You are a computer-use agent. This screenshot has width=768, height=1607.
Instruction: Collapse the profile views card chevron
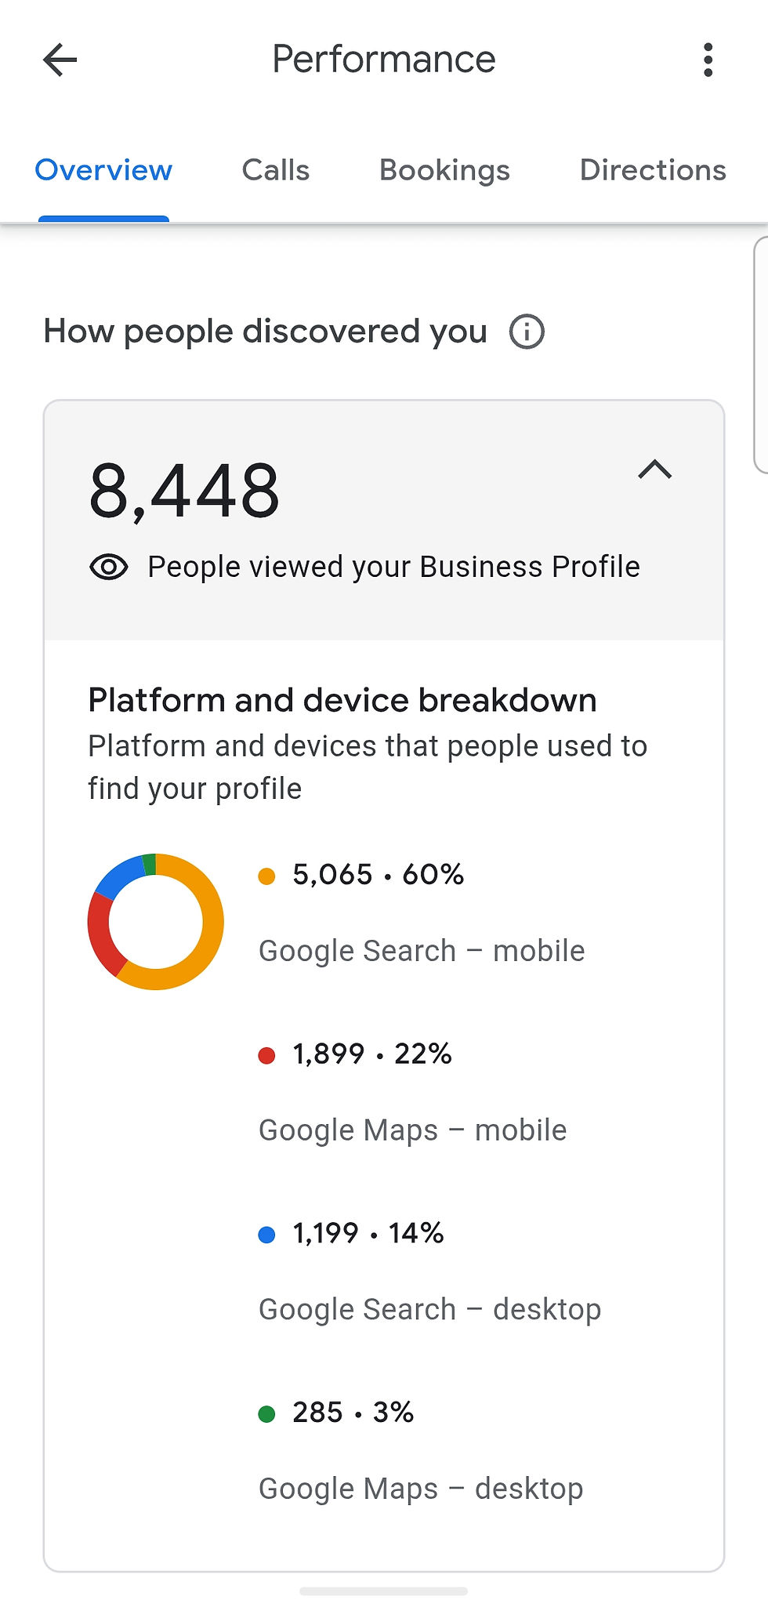coord(655,470)
